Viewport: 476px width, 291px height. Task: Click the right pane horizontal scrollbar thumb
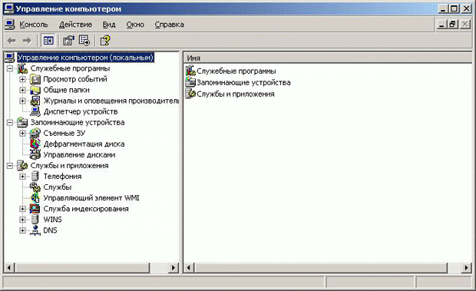(321, 268)
